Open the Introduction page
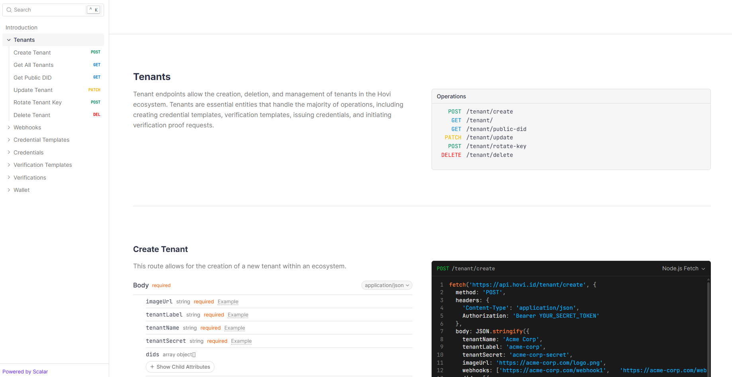The height and width of the screenshot is (377, 732). click(22, 27)
